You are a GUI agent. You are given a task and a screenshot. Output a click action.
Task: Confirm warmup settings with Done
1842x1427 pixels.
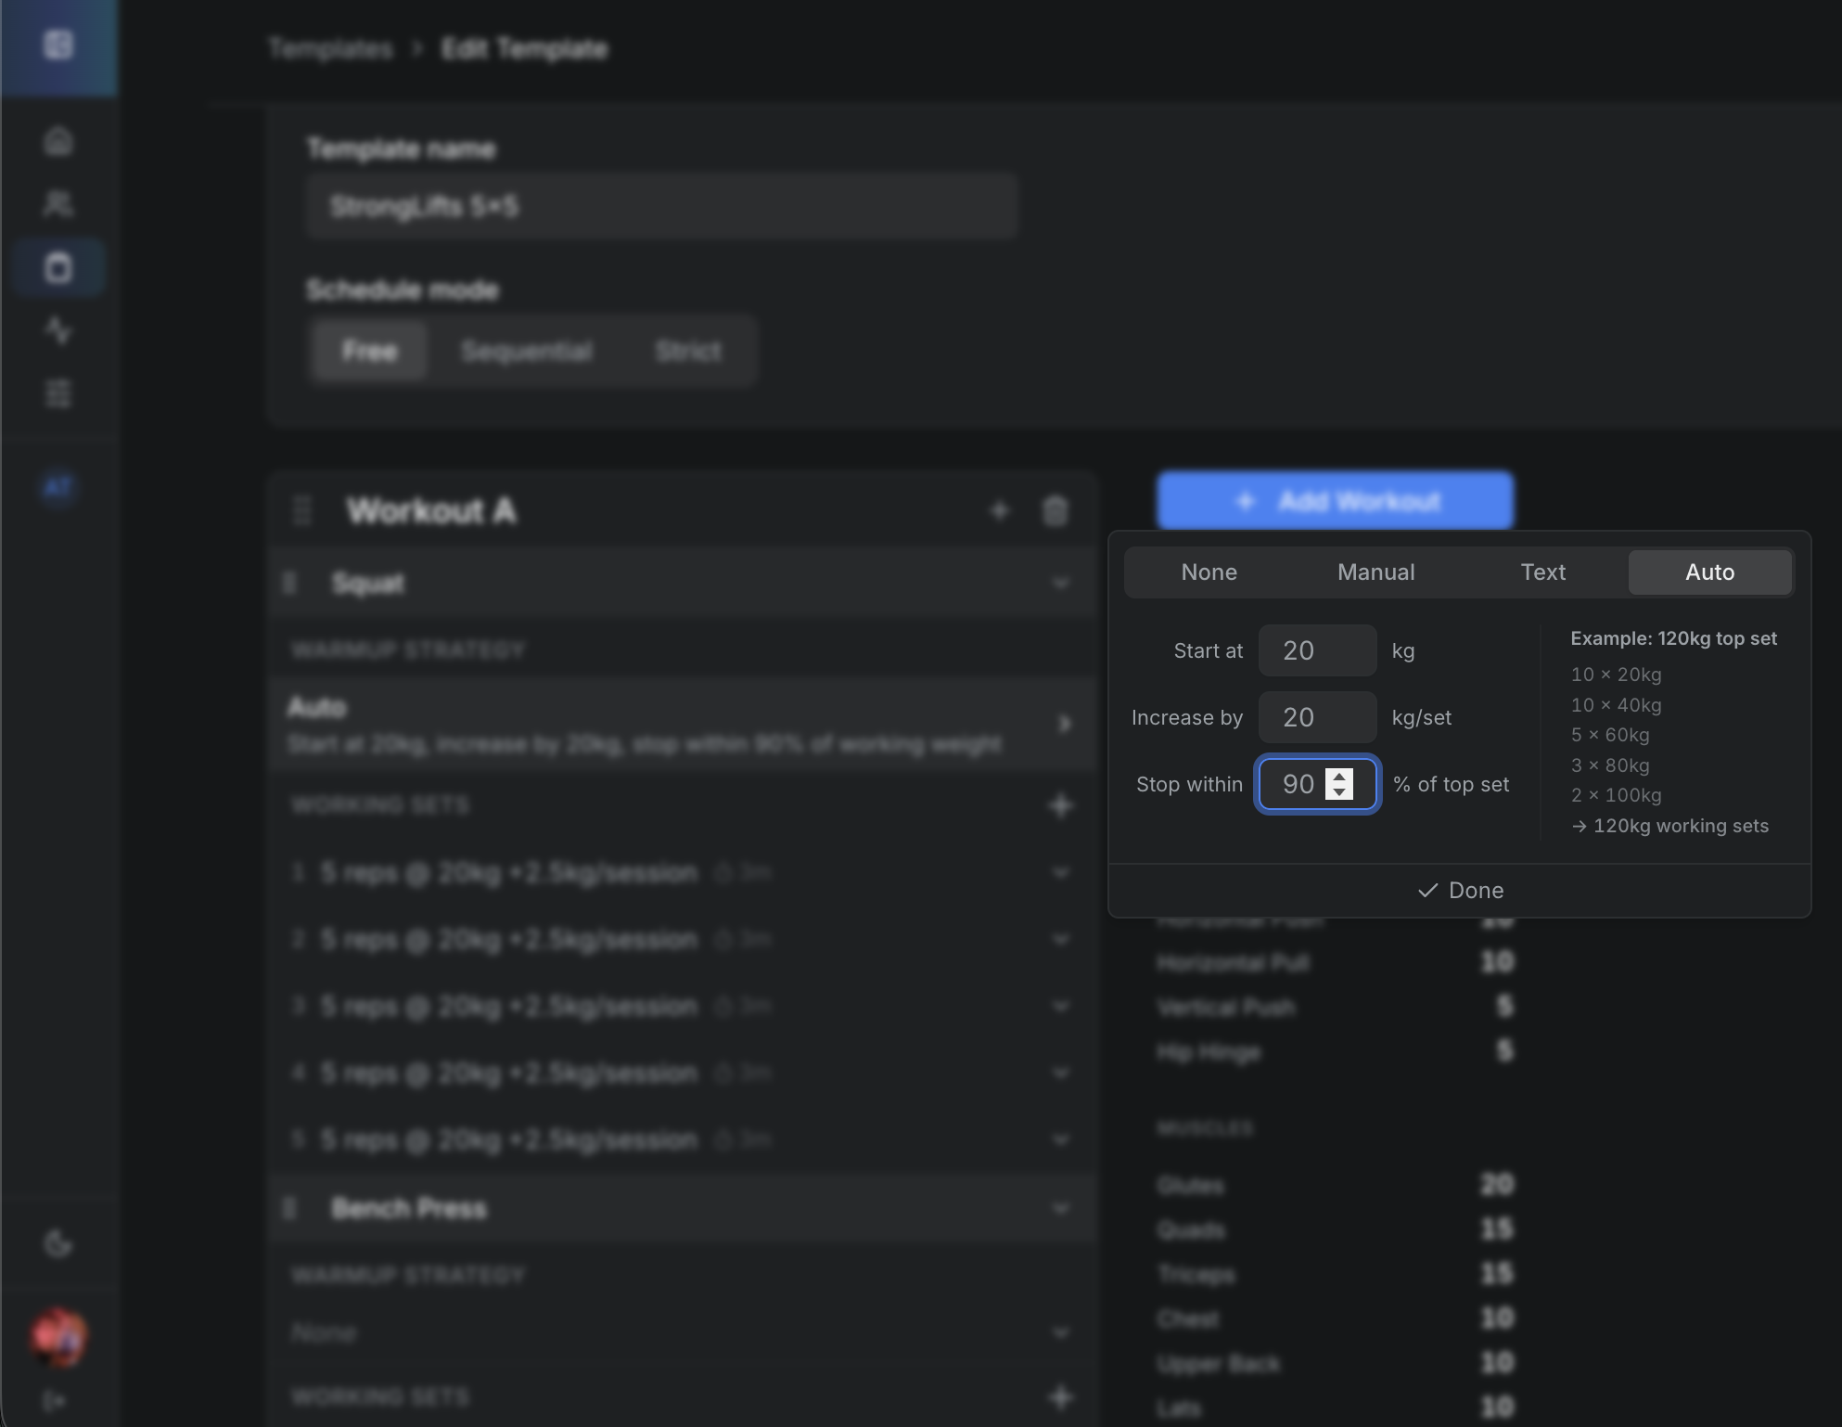click(1459, 890)
